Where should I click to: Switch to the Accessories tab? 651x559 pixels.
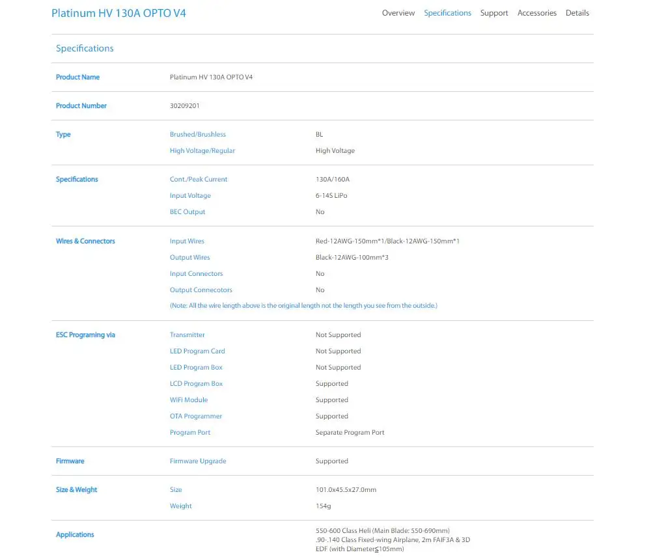click(x=537, y=13)
